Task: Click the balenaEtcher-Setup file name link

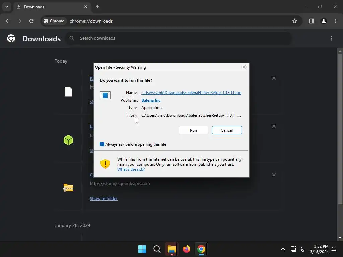Action: [191, 93]
